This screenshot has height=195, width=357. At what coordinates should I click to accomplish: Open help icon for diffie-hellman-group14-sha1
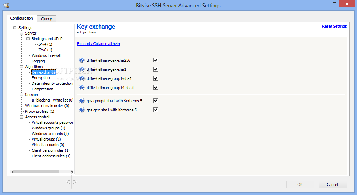[x=82, y=88]
